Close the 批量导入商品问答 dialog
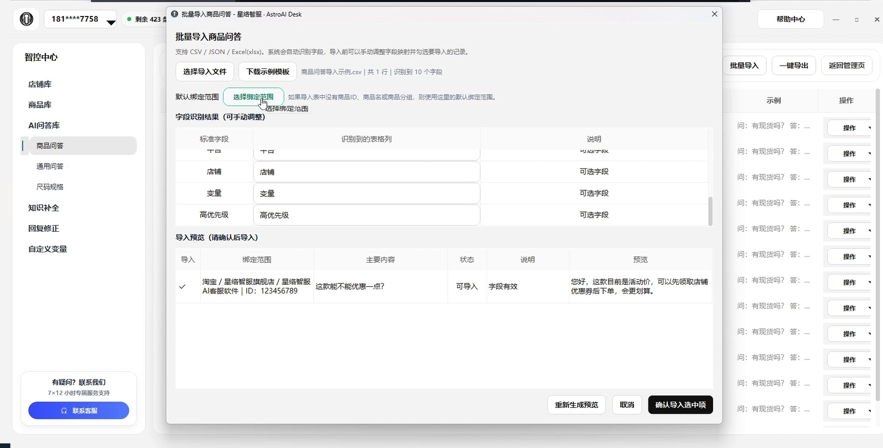 (714, 14)
